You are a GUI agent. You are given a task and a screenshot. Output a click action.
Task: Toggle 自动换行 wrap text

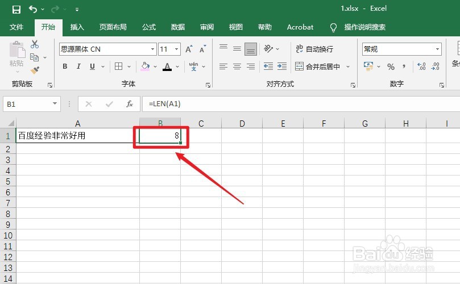pyautogui.click(x=314, y=49)
